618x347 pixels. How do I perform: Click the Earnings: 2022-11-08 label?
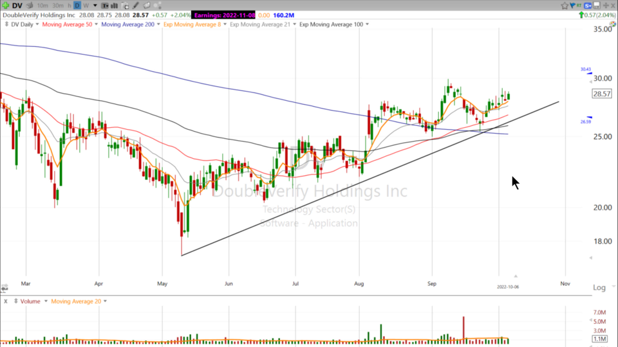(x=224, y=15)
